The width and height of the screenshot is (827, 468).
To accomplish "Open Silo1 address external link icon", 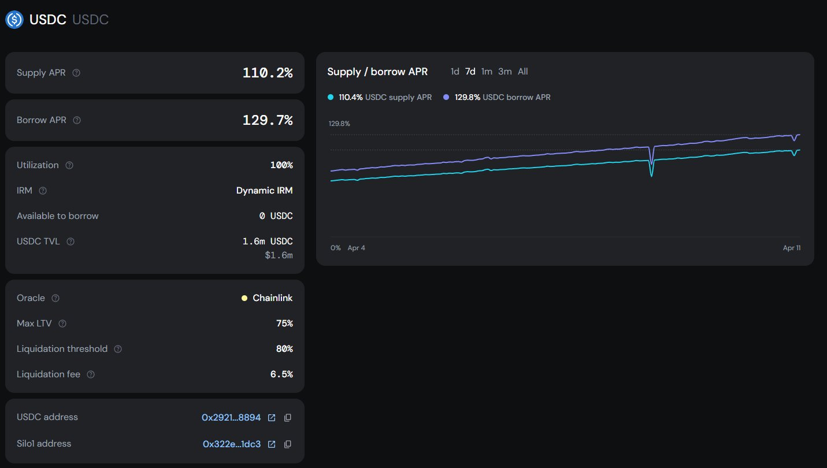I will coord(272,444).
